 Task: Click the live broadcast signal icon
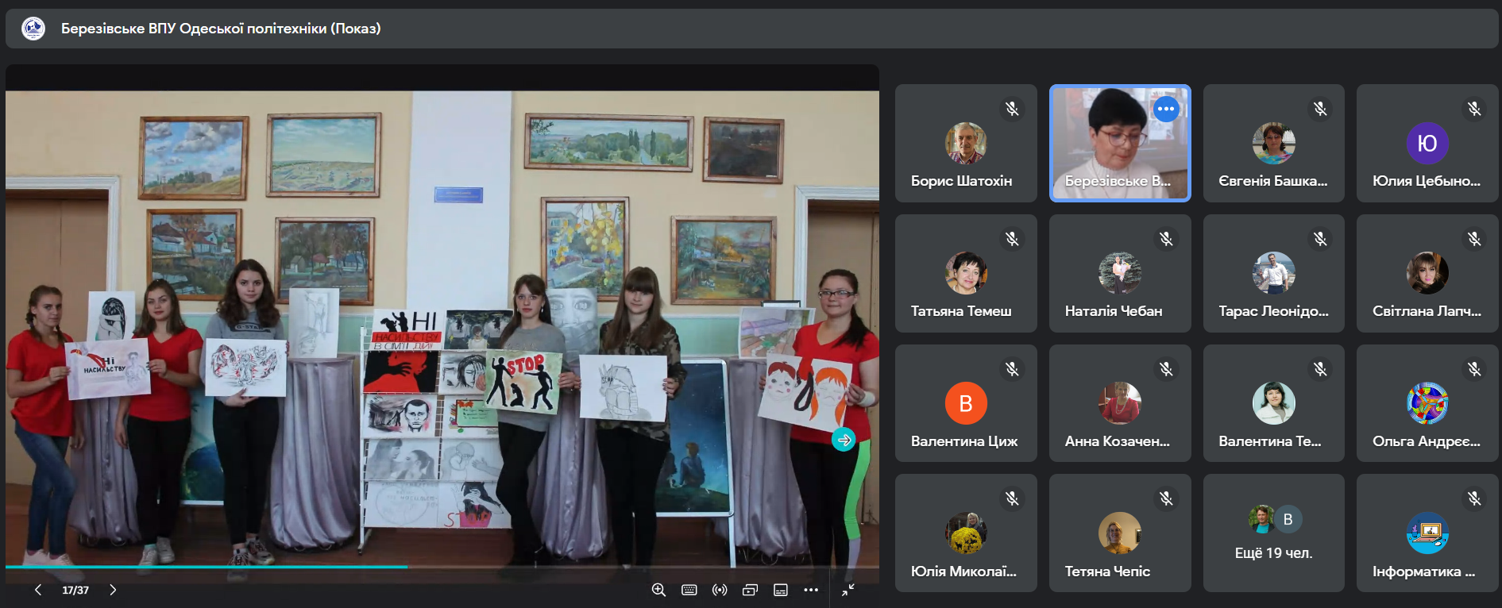tap(720, 590)
